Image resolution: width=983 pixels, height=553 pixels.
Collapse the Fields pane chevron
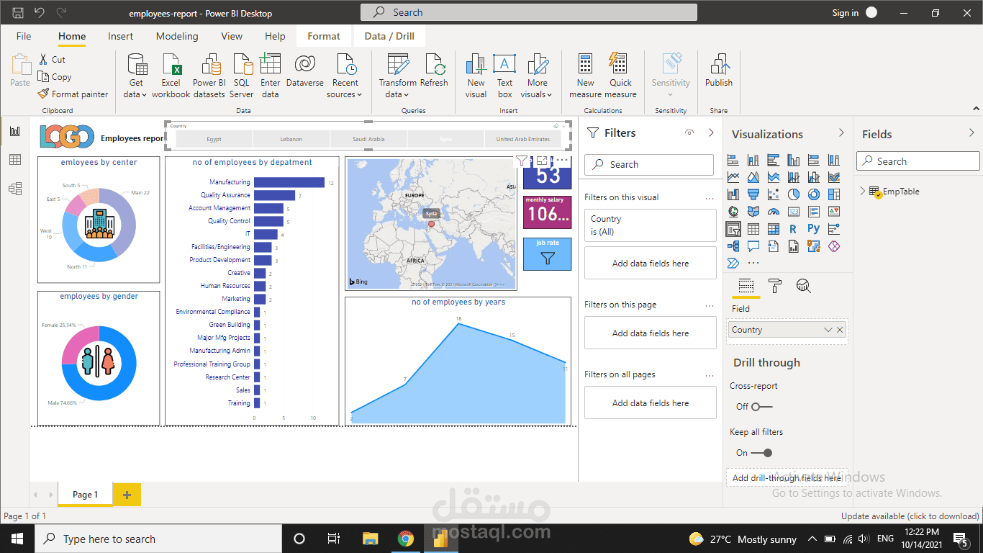point(971,133)
